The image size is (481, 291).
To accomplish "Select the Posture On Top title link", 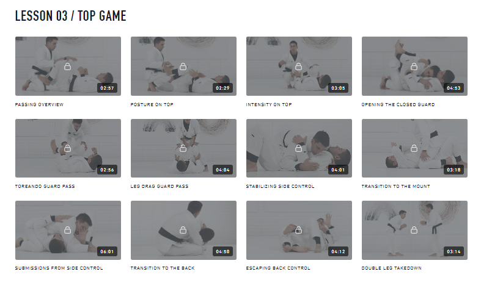I will pyautogui.click(x=152, y=104).
